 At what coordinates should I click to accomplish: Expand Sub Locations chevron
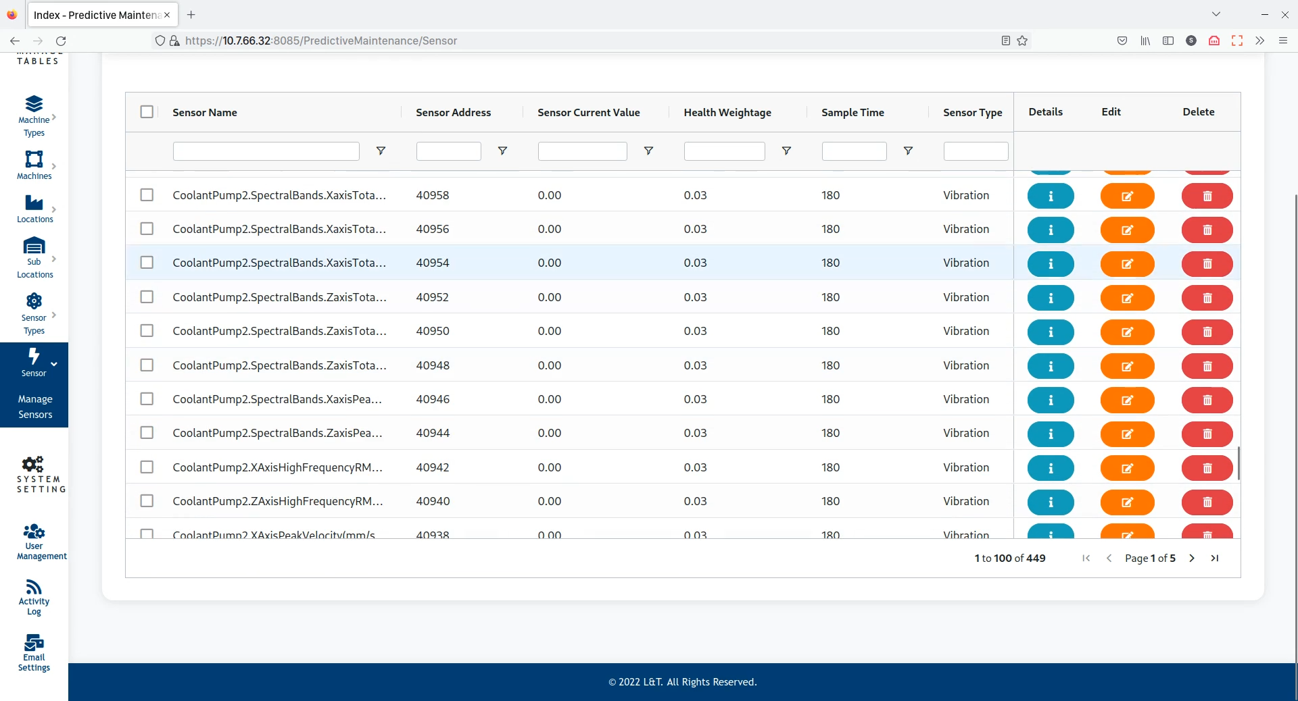pos(54,259)
